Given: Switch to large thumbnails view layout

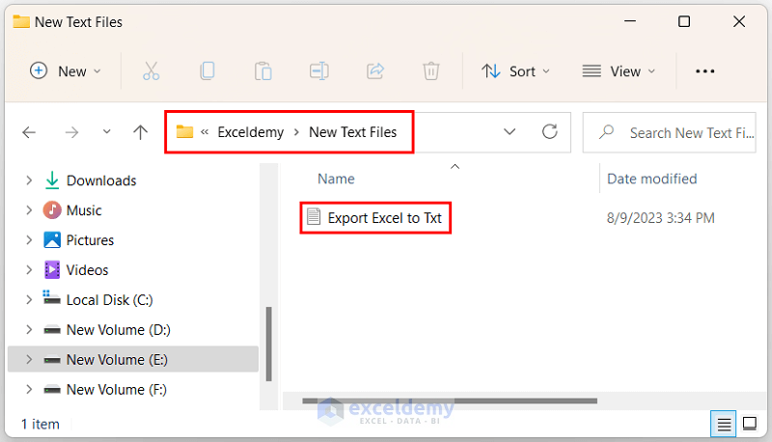Looking at the screenshot, I should [x=749, y=424].
